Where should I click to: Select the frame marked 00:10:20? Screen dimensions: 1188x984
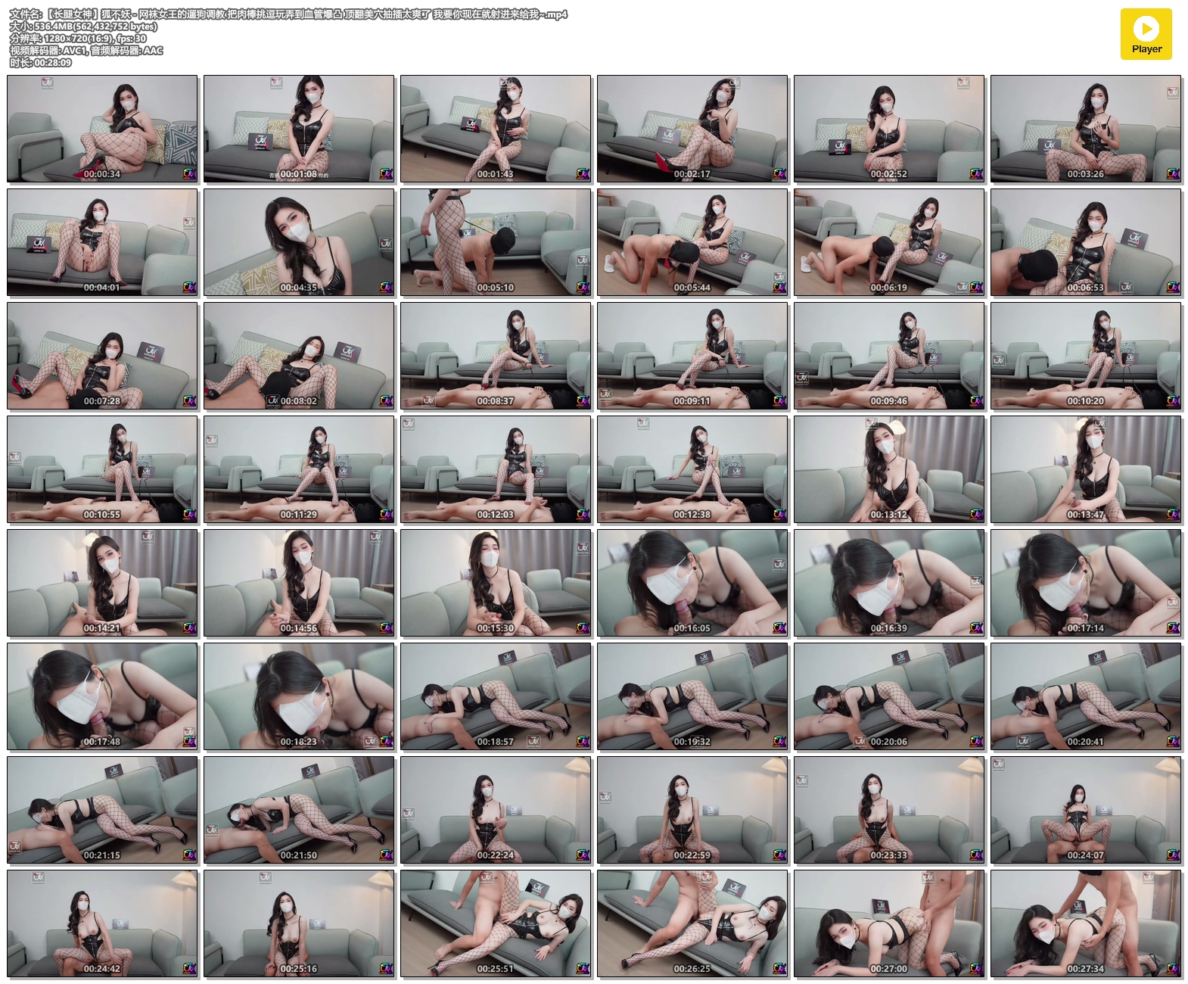(x=1086, y=356)
